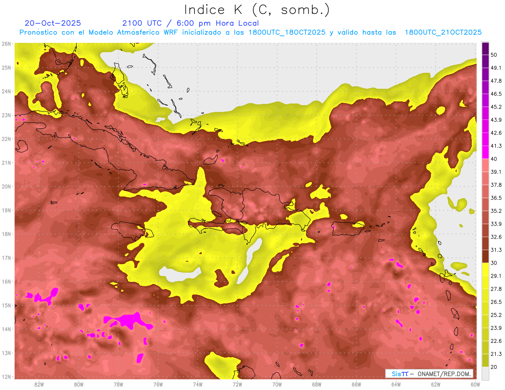Select the date text '20-Oct-2025'
The width and height of the screenshot is (505, 390).
pyautogui.click(x=53, y=23)
